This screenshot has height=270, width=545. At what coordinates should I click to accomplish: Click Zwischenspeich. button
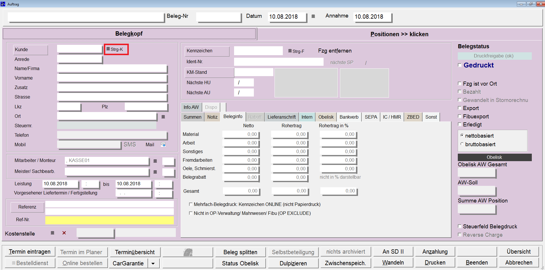pos(346,263)
